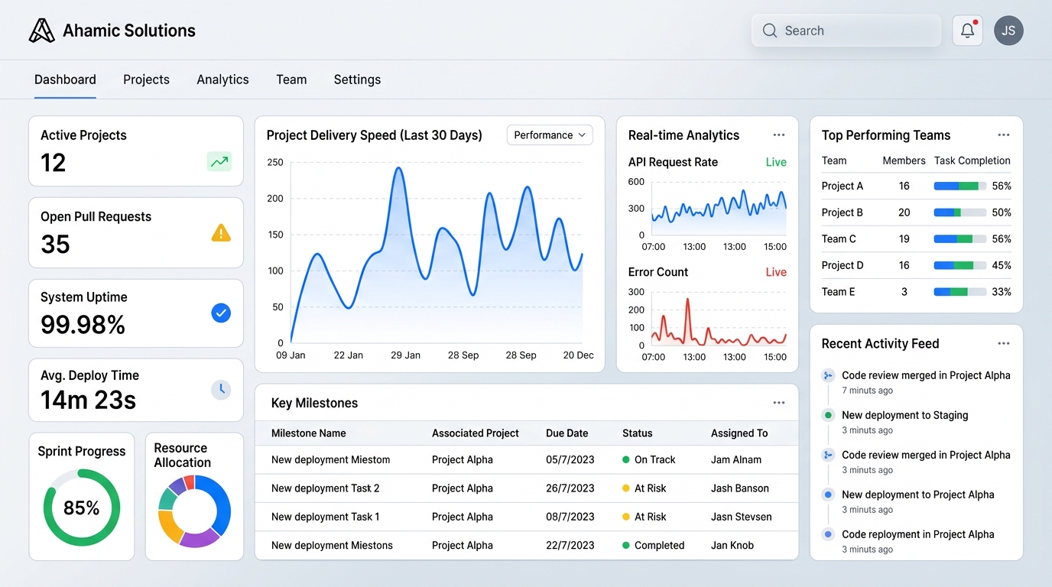Click Project D task completion bar
This screenshot has height=587, width=1052.
click(x=959, y=265)
